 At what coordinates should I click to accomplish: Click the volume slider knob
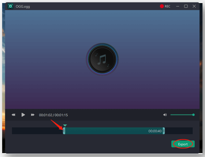[193, 115]
